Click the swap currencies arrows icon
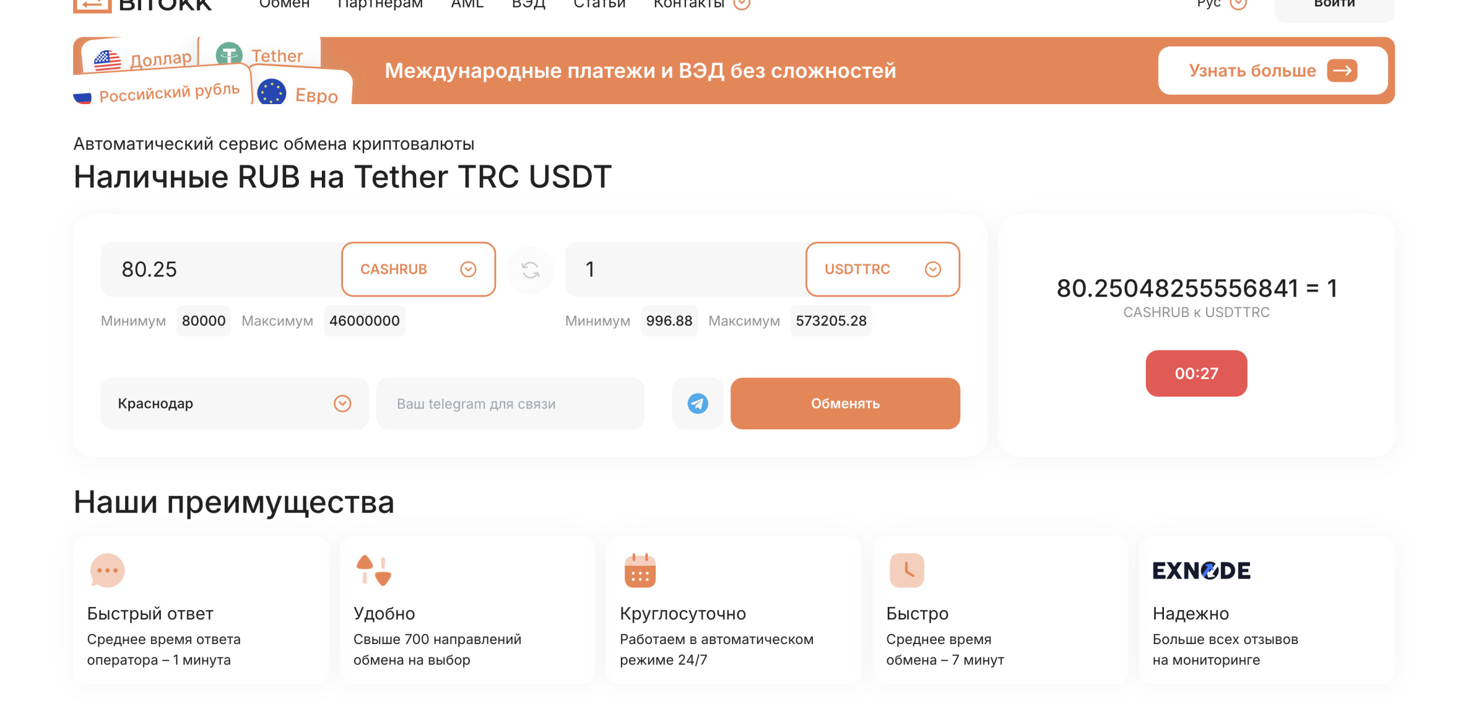 point(530,270)
